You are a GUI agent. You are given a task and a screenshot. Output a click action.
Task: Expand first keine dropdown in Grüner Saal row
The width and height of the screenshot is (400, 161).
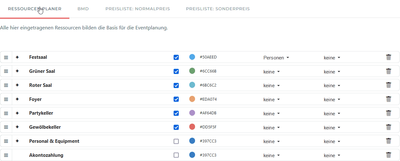271,72
